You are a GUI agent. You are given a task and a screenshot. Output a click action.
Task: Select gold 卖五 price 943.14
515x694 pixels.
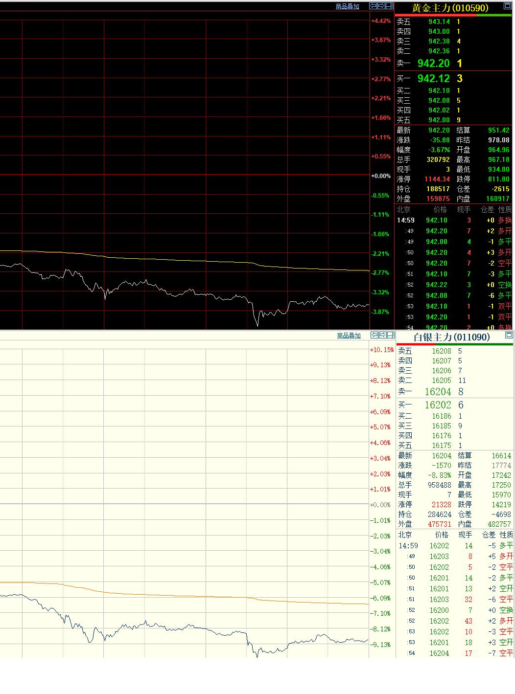click(x=439, y=22)
